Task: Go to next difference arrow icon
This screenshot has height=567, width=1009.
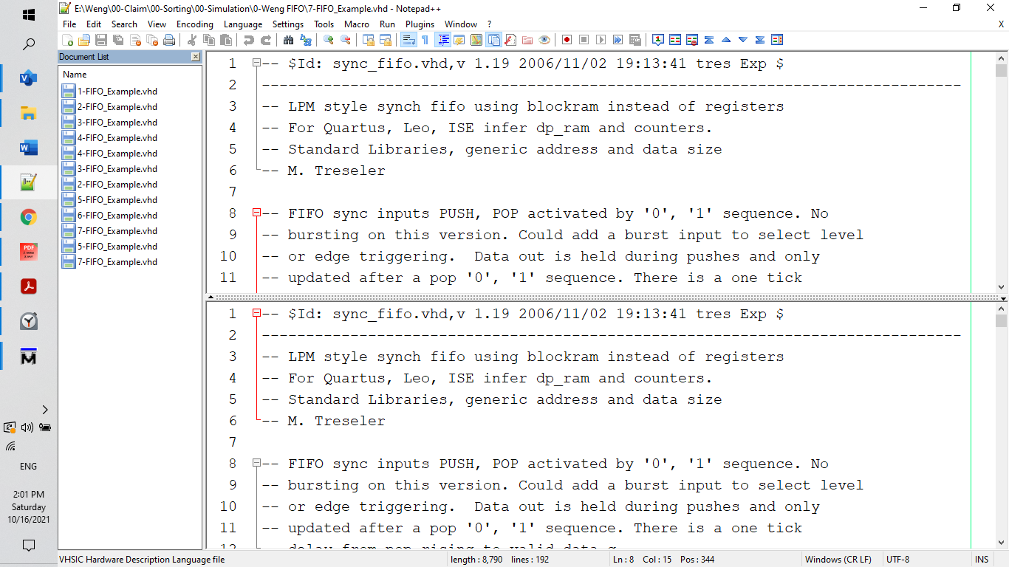Action: (743, 40)
